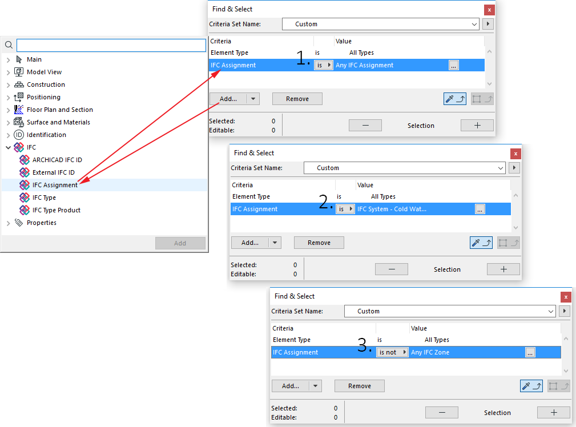576x427 pixels.
Task: Click the Properties tag icon
Action: coord(19,223)
